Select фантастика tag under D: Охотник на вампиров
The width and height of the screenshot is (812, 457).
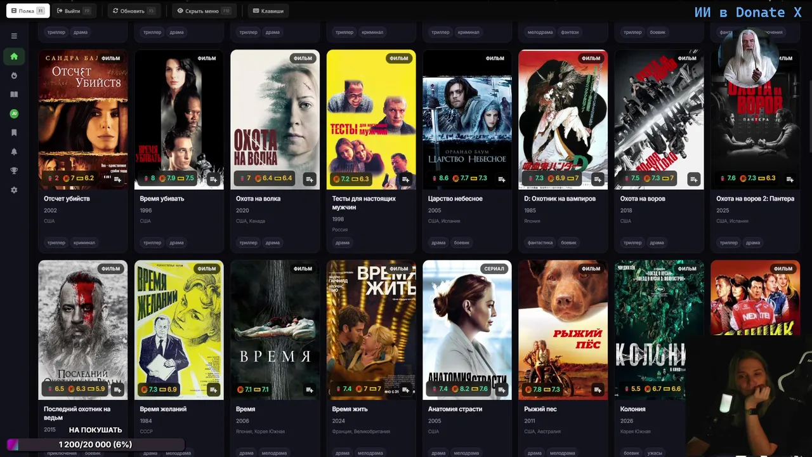pos(540,242)
